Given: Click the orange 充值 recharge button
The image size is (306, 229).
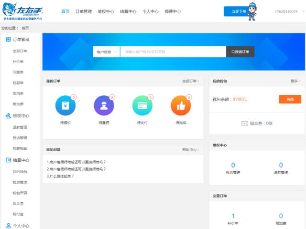Looking at the screenshot, I should coord(290,99).
